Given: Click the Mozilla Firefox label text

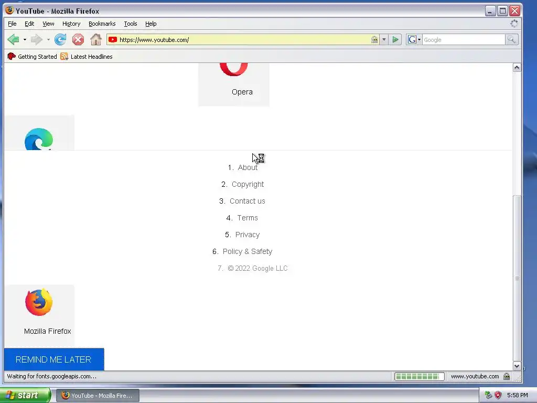Looking at the screenshot, I should (48, 331).
